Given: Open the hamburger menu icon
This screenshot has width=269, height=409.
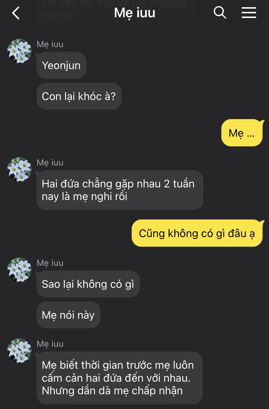Looking at the screenshot, I should point(249,13).
